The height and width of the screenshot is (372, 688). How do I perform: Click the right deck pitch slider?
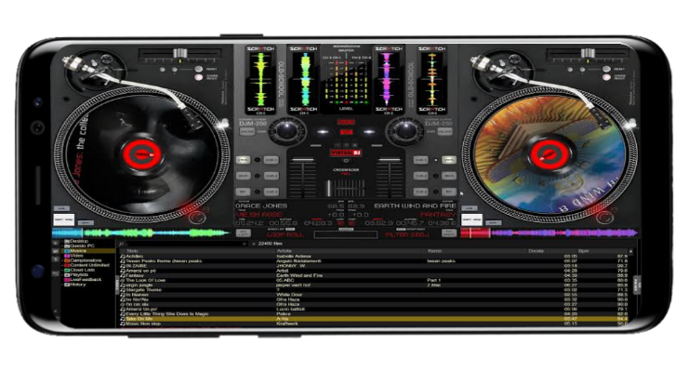pos(588,54)
